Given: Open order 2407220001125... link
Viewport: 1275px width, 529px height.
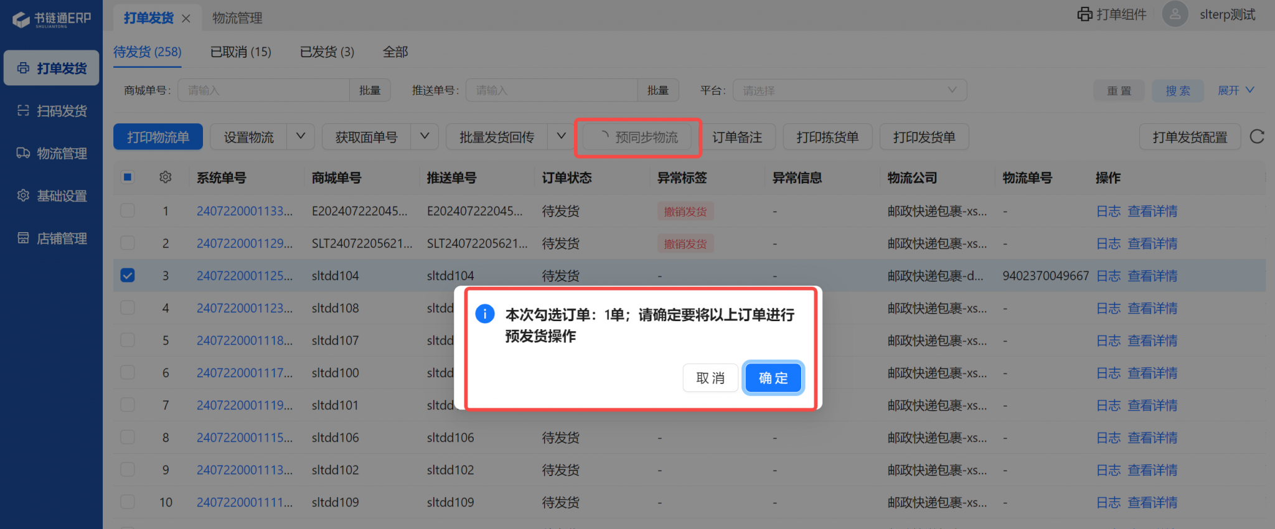Looking at the screenshot, I should [245, 276].
